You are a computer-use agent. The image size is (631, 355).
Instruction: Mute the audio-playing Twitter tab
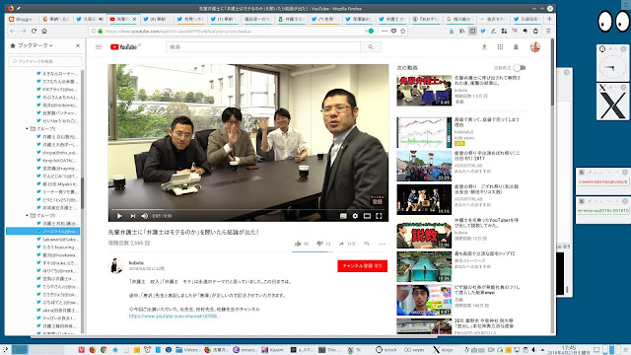click(101, 19)
